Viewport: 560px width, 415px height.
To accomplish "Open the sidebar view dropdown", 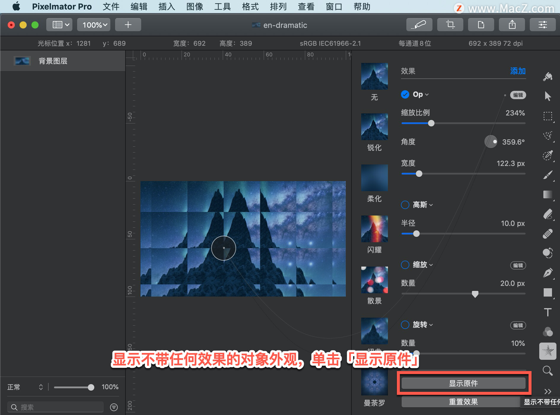I will coord(60,25).
